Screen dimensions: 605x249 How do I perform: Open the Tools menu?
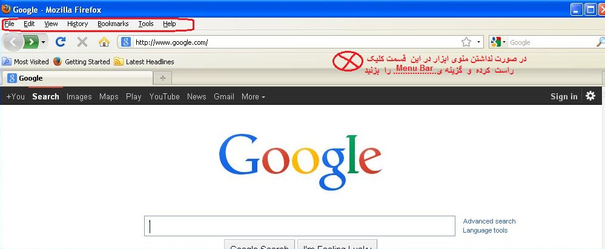146,24
